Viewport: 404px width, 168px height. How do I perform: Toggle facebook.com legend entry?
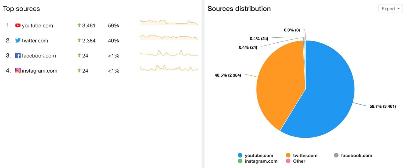[x=353, y=155]
